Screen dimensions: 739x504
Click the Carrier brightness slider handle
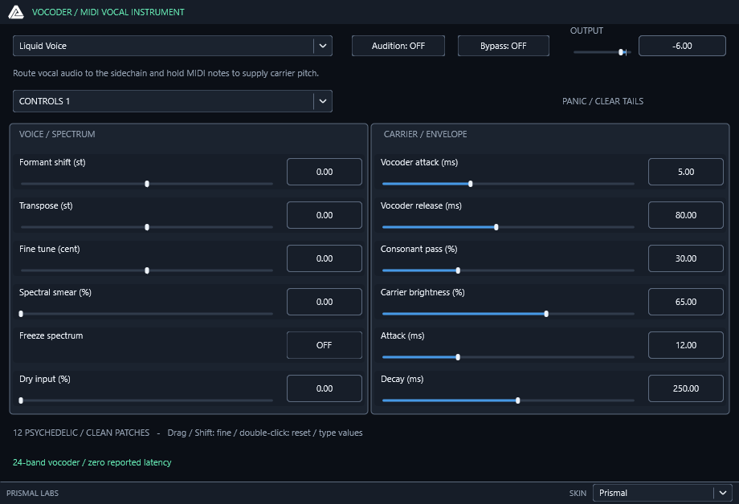click(x=546, y=314)
